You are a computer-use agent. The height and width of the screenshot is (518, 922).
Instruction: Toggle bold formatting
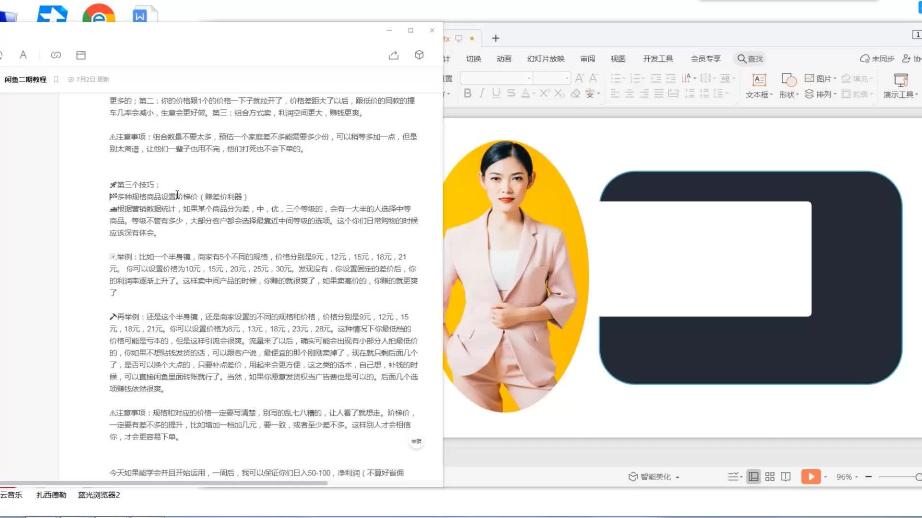point(467,94)
